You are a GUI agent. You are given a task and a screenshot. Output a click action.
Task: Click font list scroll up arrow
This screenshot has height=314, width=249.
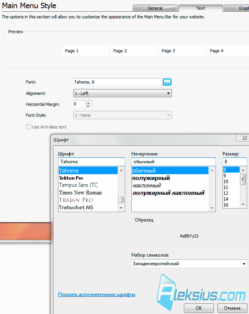click(121, 170)
